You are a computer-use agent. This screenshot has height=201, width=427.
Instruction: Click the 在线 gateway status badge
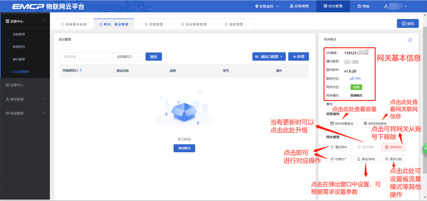tap(356, 87)
